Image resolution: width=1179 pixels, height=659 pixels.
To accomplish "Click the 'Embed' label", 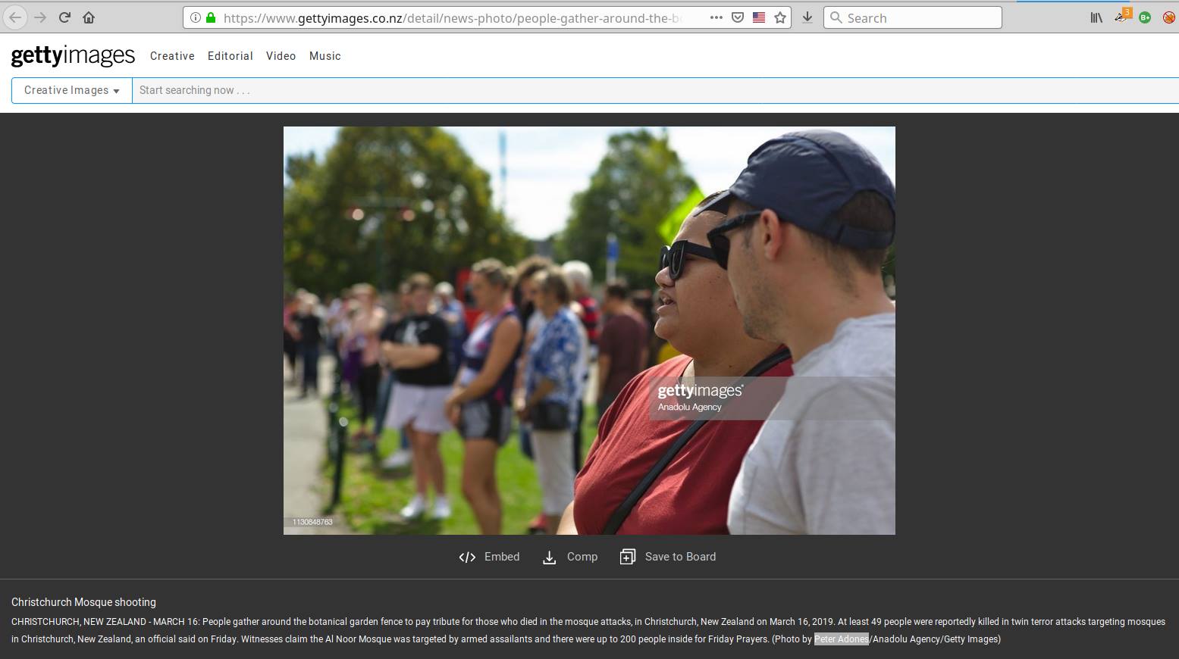I will point(502,557).
